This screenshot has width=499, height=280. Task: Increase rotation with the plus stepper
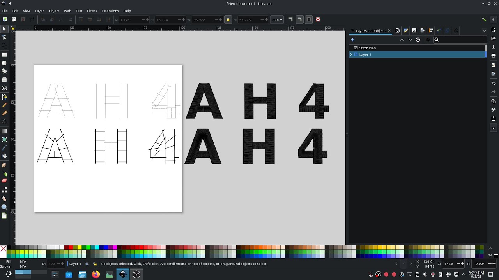click(494, 264)
